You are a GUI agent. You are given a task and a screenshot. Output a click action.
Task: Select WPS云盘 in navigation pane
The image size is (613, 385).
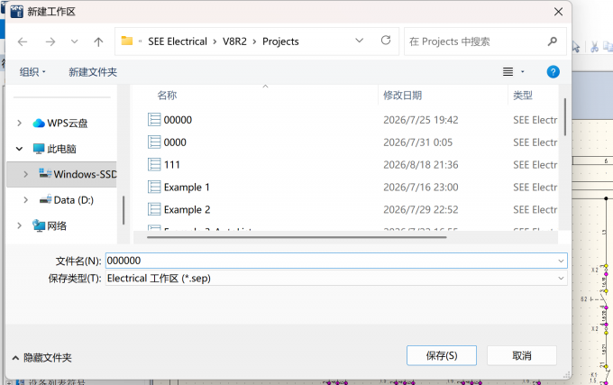tap(60, 124)
